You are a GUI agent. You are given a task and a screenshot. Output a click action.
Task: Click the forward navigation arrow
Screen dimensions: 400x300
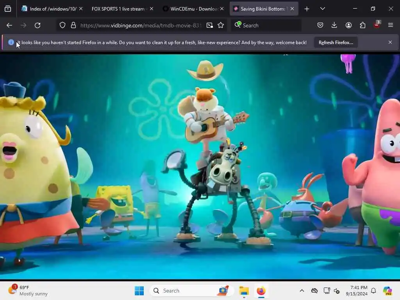click(23, 25)
